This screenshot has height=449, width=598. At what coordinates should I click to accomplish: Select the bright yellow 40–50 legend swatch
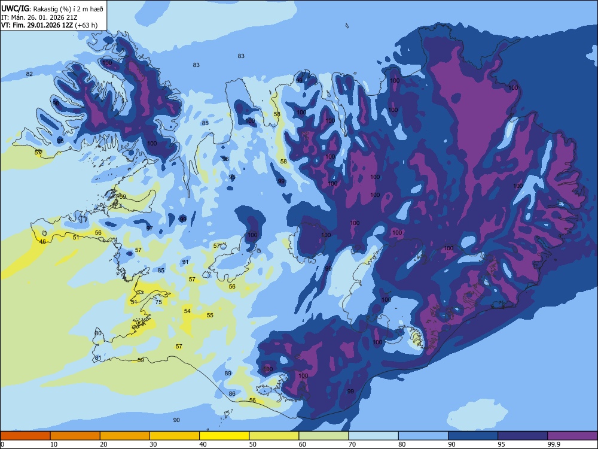224,436
